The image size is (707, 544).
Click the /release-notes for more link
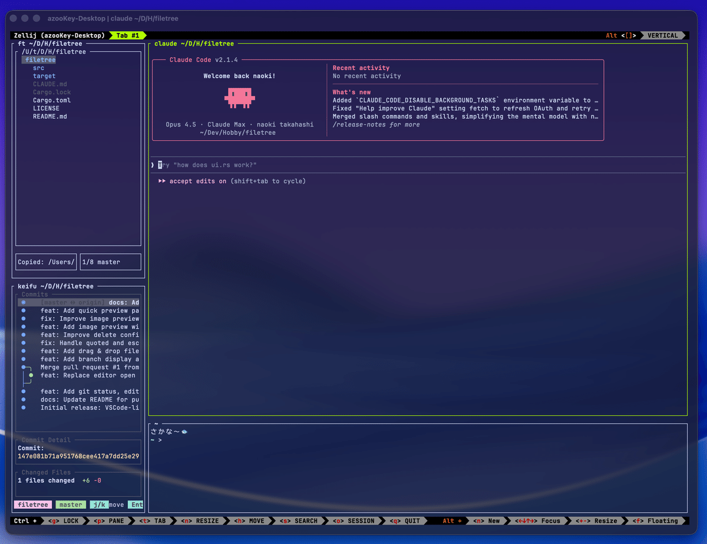(x=376, y=125)
